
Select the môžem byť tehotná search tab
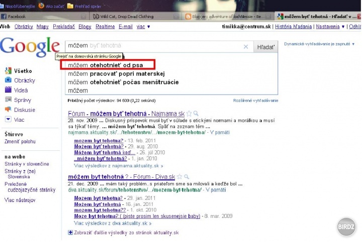tap(318, 17)
